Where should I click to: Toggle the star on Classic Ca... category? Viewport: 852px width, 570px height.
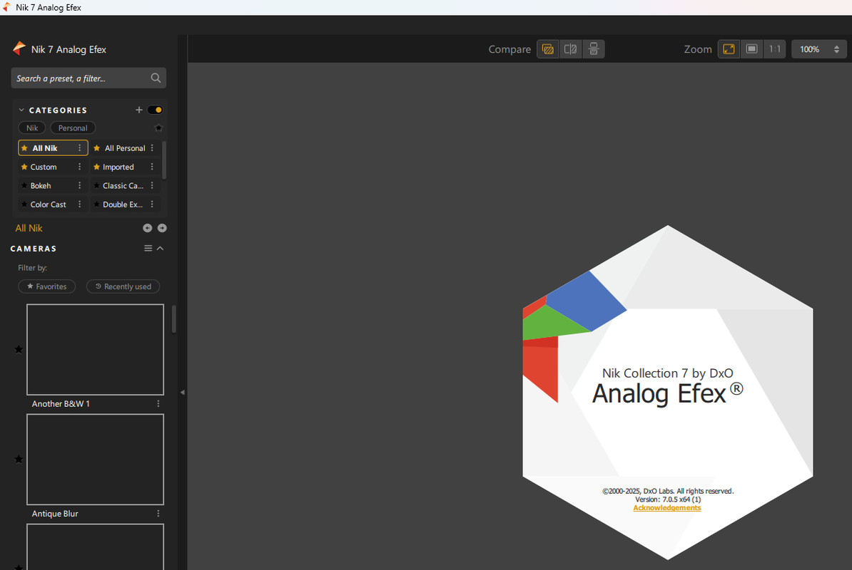coord(97,185)
